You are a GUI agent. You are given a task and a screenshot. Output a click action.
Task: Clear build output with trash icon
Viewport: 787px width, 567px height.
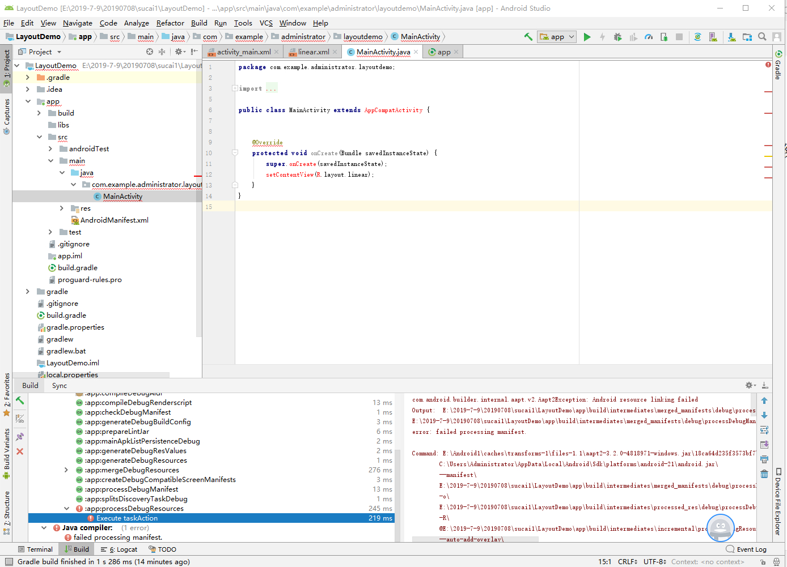click(x=764, y=474)
